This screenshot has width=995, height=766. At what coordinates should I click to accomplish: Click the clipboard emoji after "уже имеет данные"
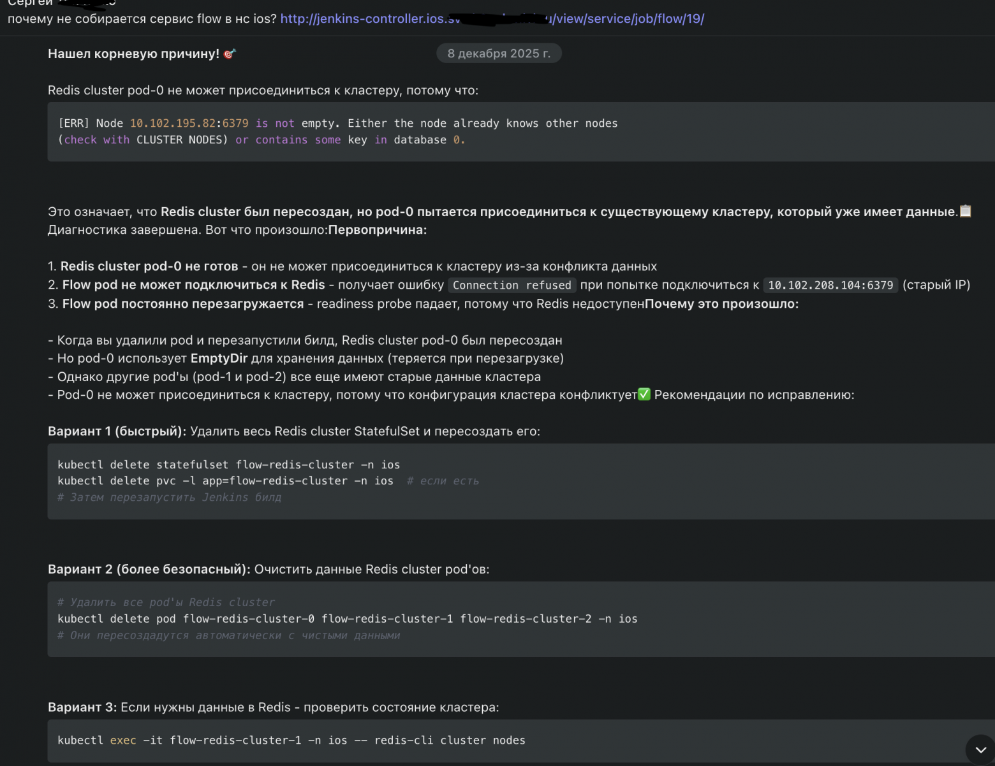click(x=966, y=211)
